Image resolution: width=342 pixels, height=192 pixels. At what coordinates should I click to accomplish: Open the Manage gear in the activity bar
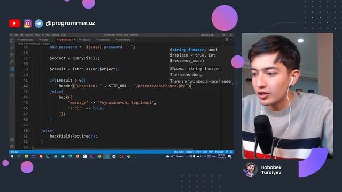point(12,147)
